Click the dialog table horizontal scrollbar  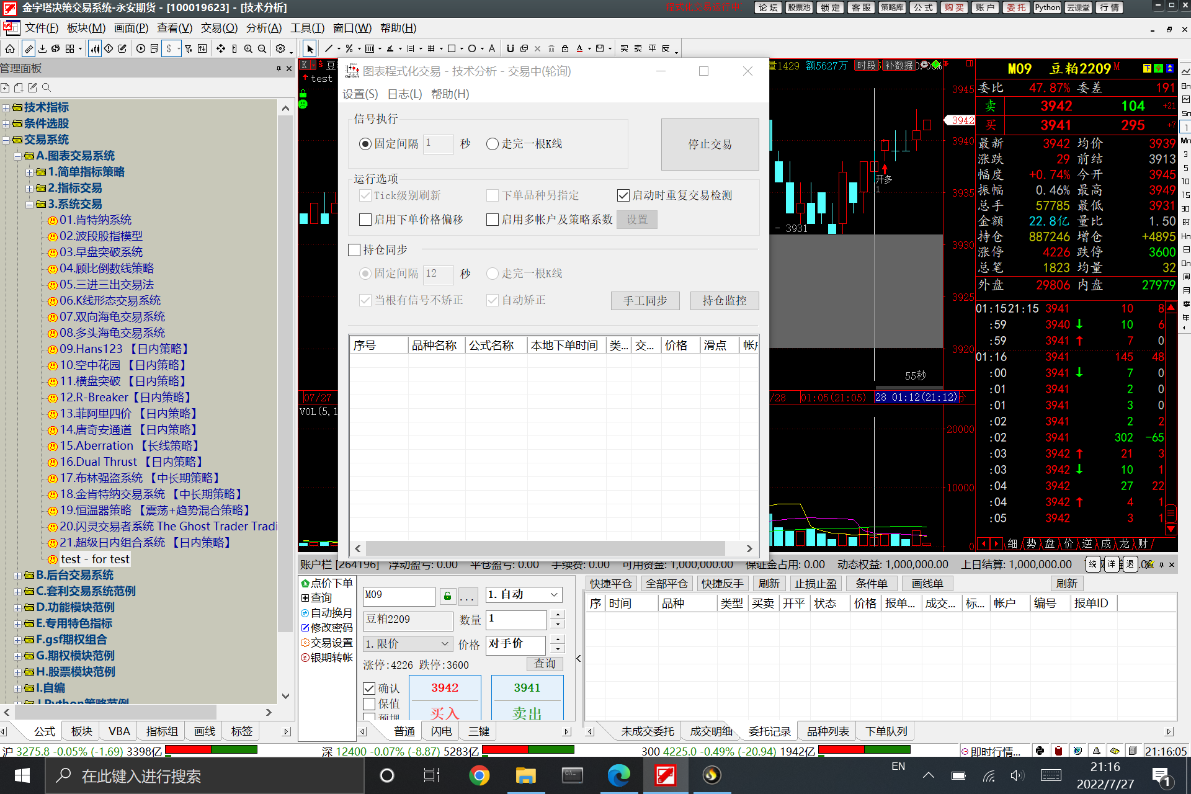545,548
